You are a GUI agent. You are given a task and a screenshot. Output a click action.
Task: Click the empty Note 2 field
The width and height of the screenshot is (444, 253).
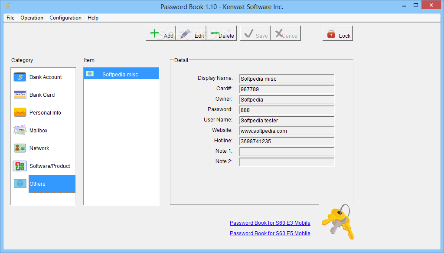click(287, 162)
